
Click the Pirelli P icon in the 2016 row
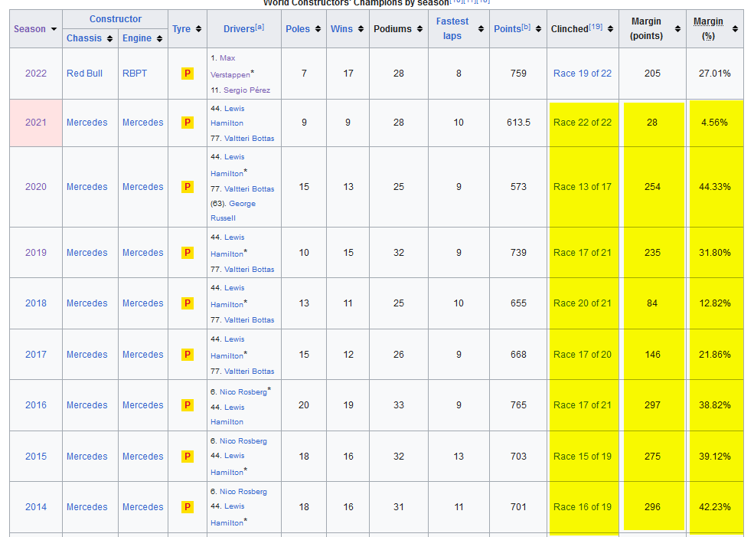point(188,405)
